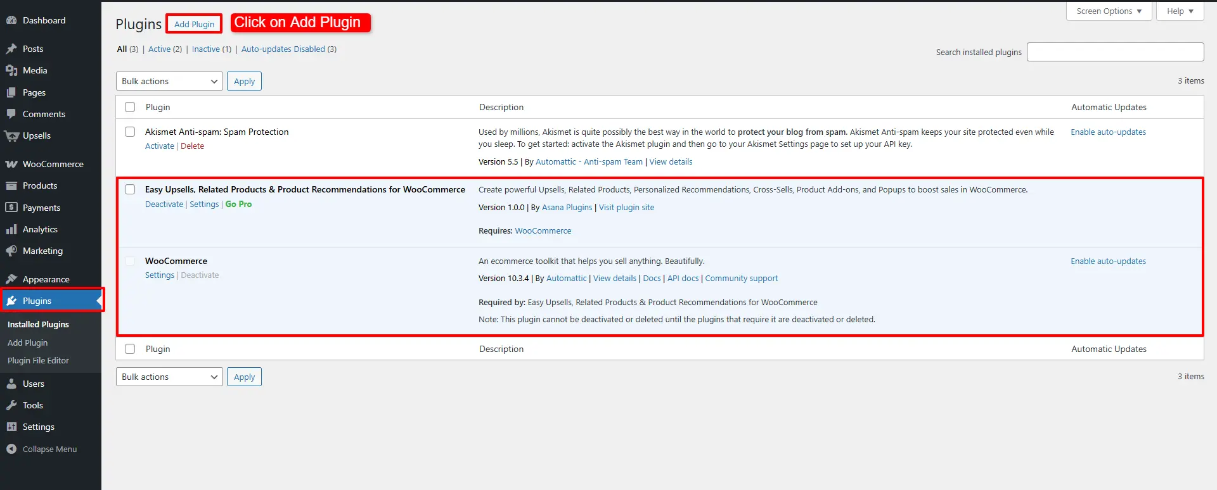Expand the Screen Options panel
Screen dimensions: 1217x490
pos(1109,11)
